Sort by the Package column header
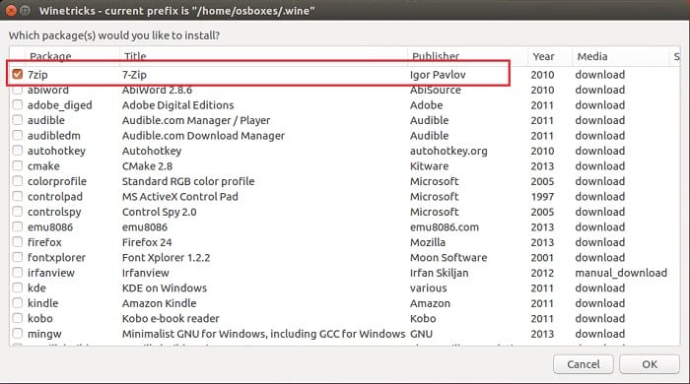This screenshot has height=384, width=690. tap(73, 56)
